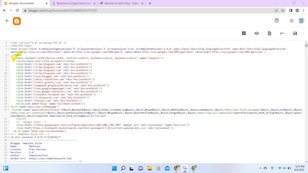This screenshot has width=308, height=173.
Task: Click the code editor scrollbar thumb
Action: click(x=306, y=45)
